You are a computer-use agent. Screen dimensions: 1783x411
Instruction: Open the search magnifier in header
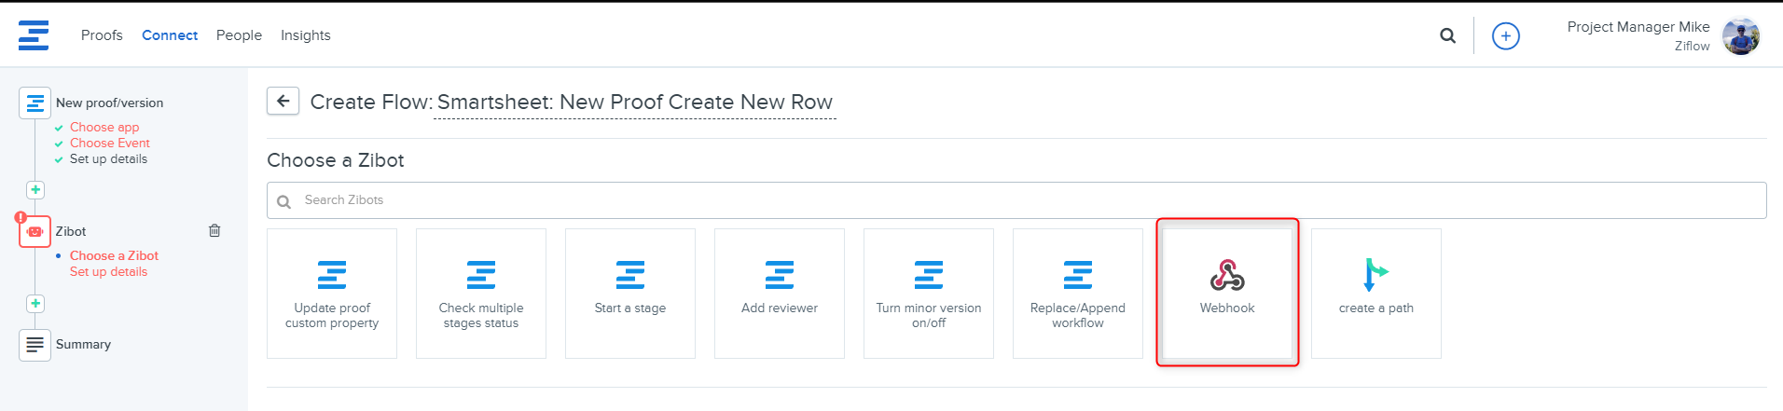[1447, 35]
